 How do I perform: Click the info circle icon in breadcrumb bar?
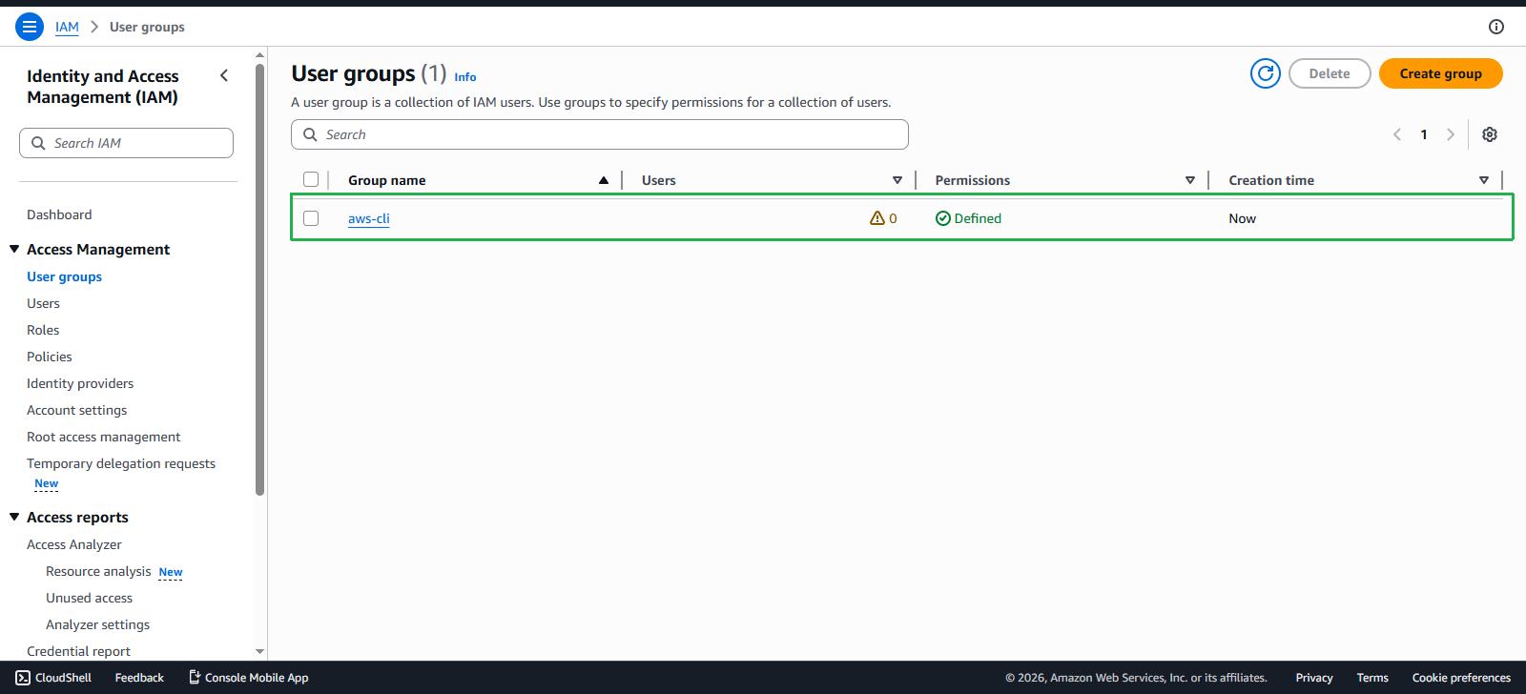pos(1496,27)
